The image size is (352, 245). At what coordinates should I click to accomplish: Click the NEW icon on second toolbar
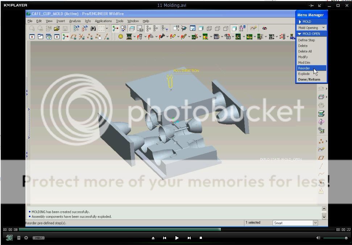(x=293, y=37)
